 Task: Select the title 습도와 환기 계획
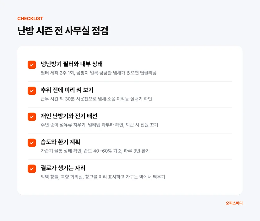coord(60,142)
